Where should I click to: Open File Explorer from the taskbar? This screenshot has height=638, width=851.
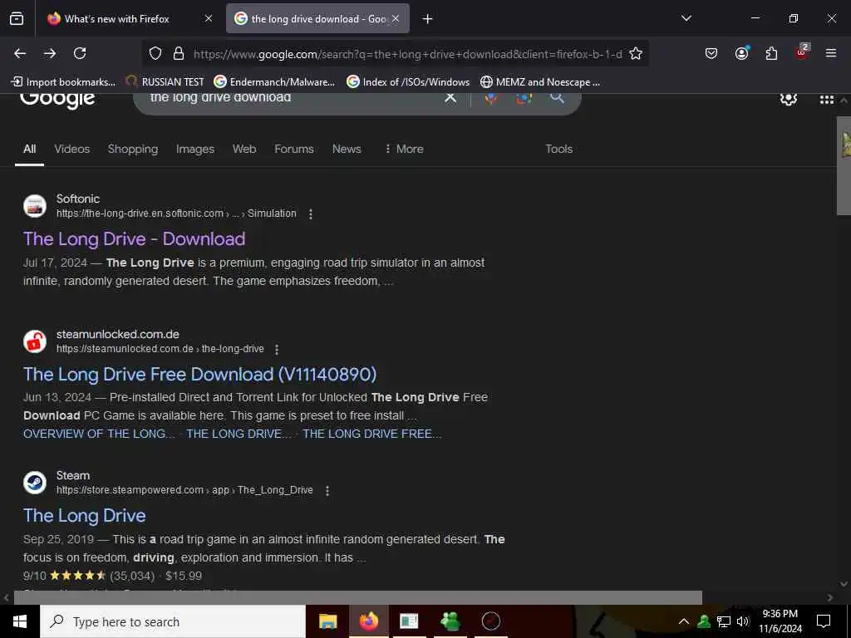[x=327, y=621]
